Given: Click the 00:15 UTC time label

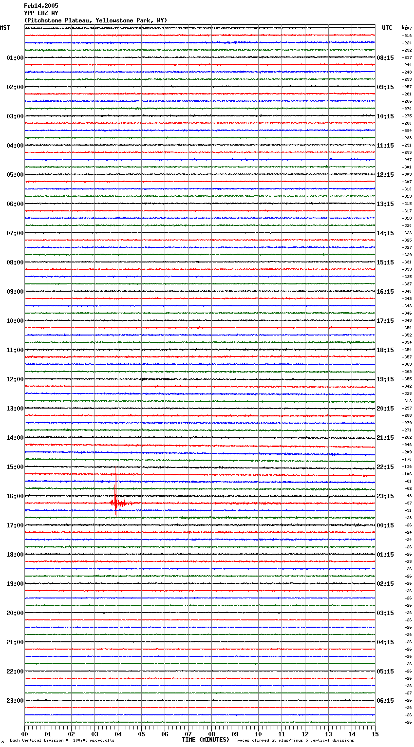Looking at the screenshot, I should click(385, 525).
